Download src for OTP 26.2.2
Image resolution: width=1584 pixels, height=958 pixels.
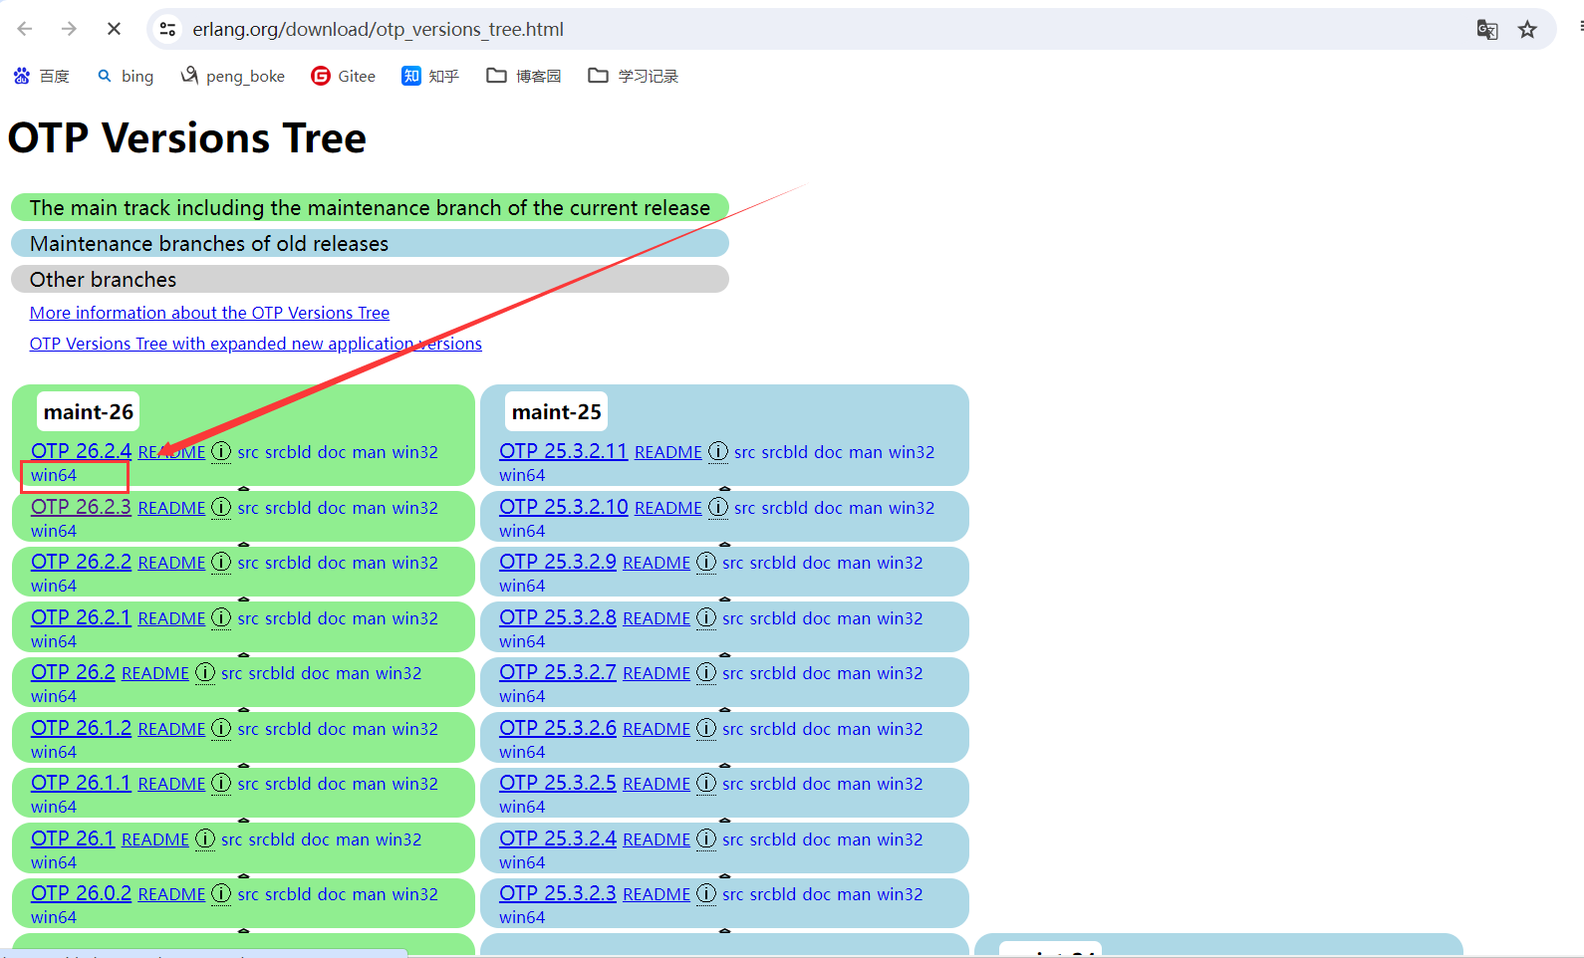click(248, 563)
